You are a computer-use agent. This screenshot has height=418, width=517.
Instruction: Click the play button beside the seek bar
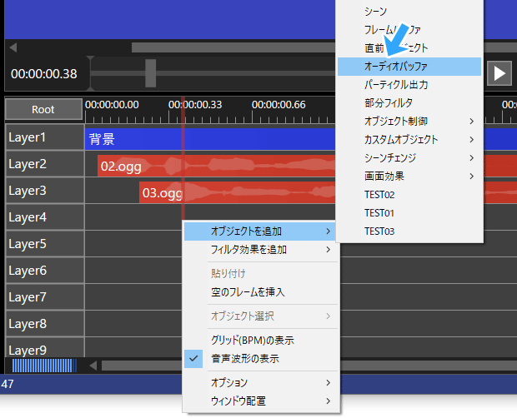(x=499, y=73)
